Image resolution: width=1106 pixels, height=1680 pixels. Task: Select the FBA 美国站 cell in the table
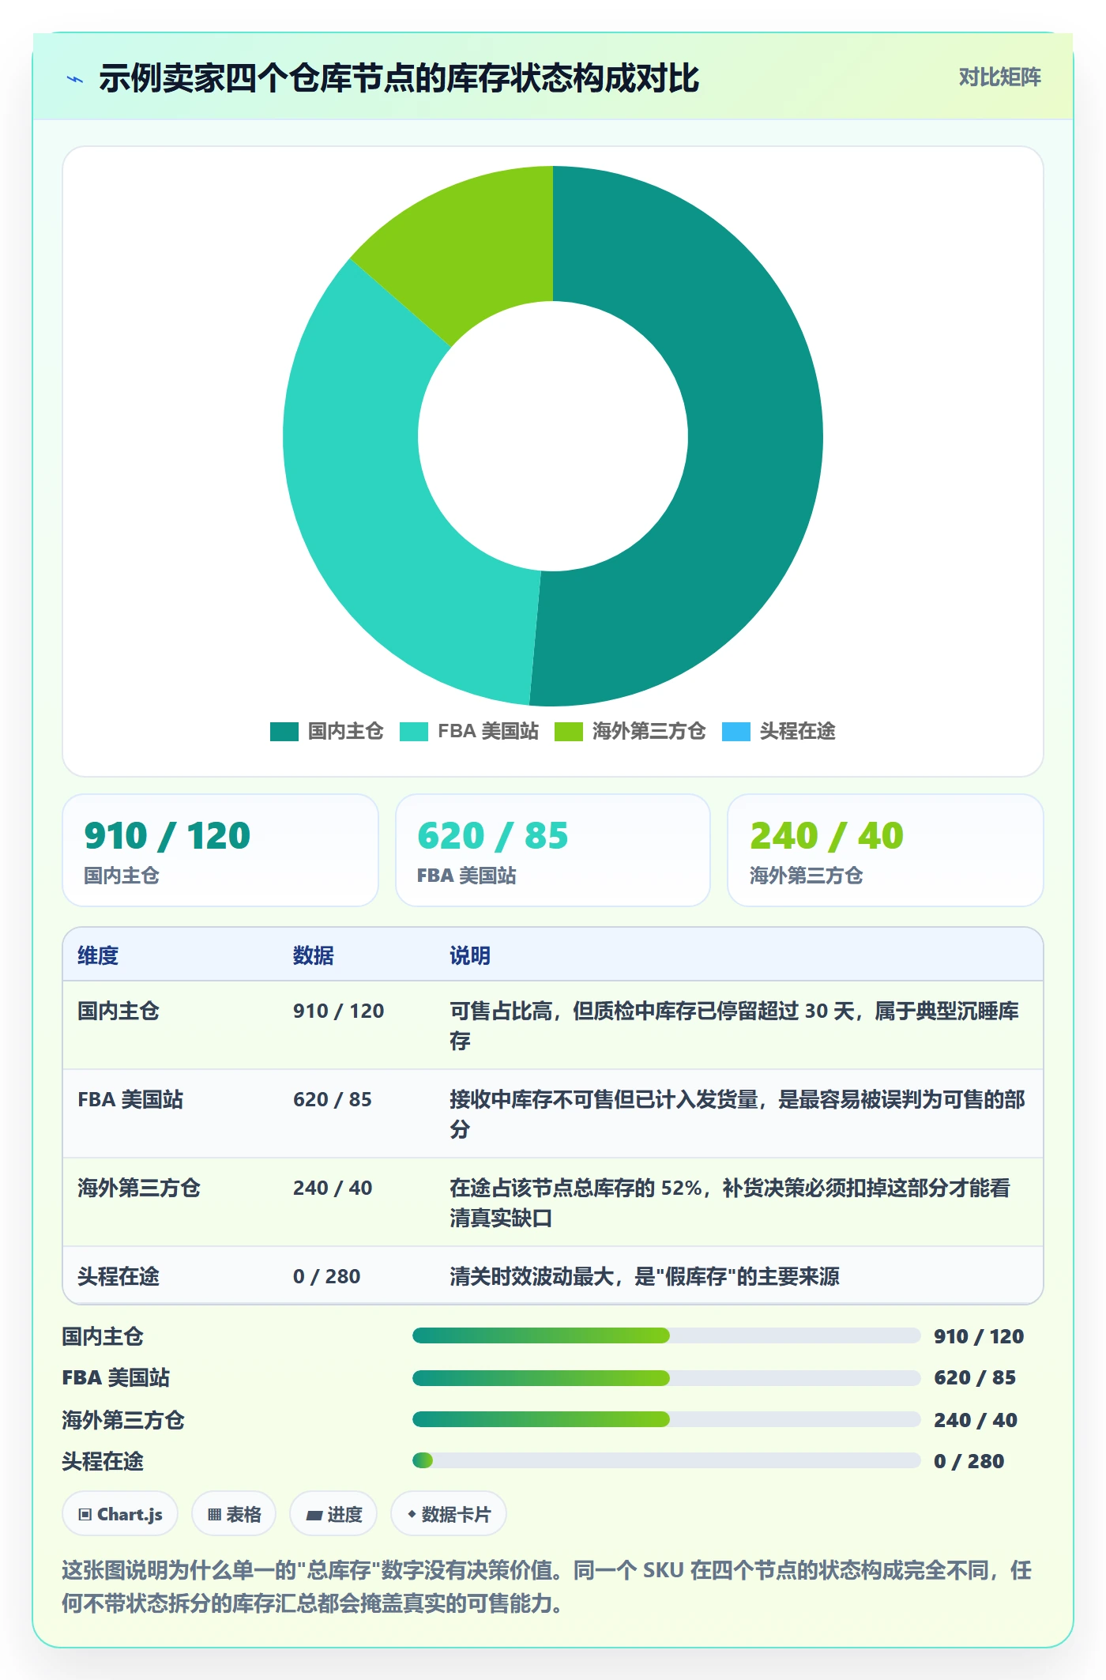130,1099
